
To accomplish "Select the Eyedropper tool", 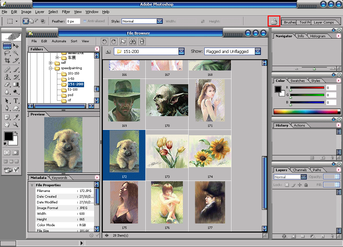I will click(x=15, y=117).
